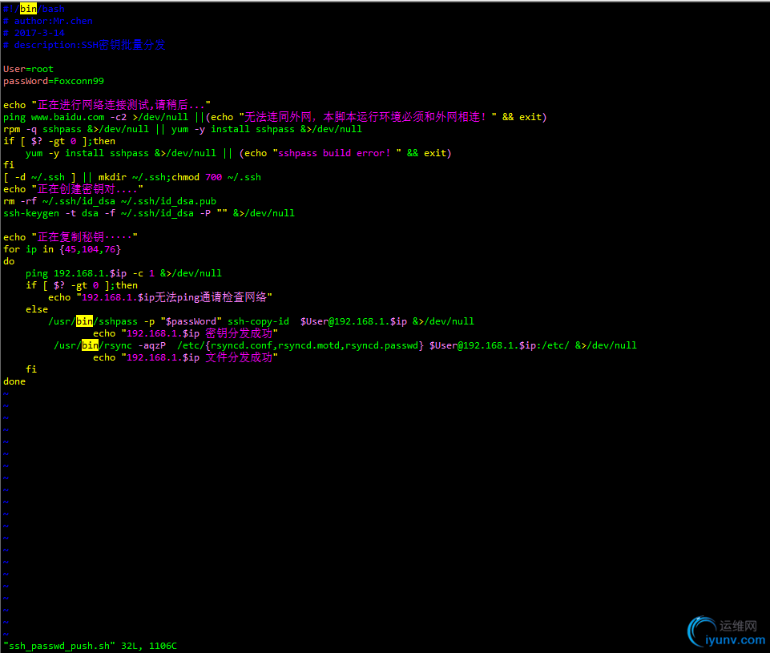Click the 'ping www.baidu.com -c2' line

click(275, 117)
